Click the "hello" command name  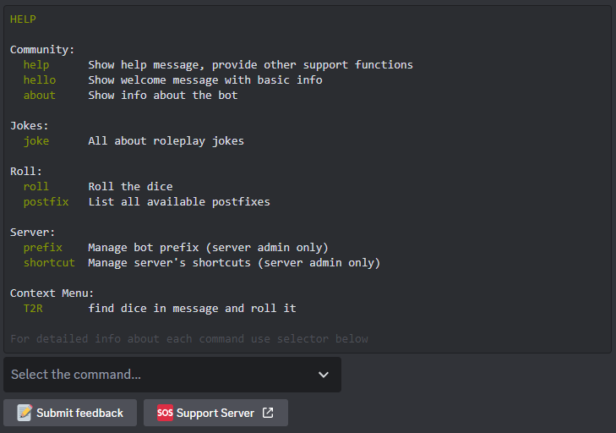(x=40, y=80)
